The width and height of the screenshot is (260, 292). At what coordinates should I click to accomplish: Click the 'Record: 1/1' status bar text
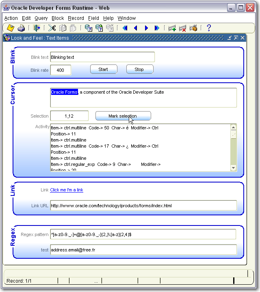[x=19, y=281]
